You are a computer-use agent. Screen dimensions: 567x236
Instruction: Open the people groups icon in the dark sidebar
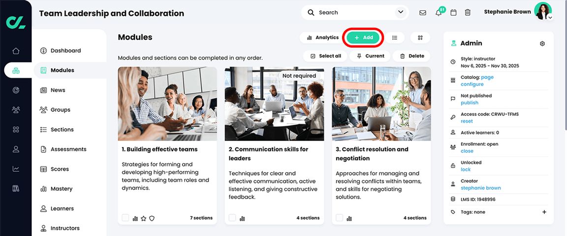coord(16,109)
